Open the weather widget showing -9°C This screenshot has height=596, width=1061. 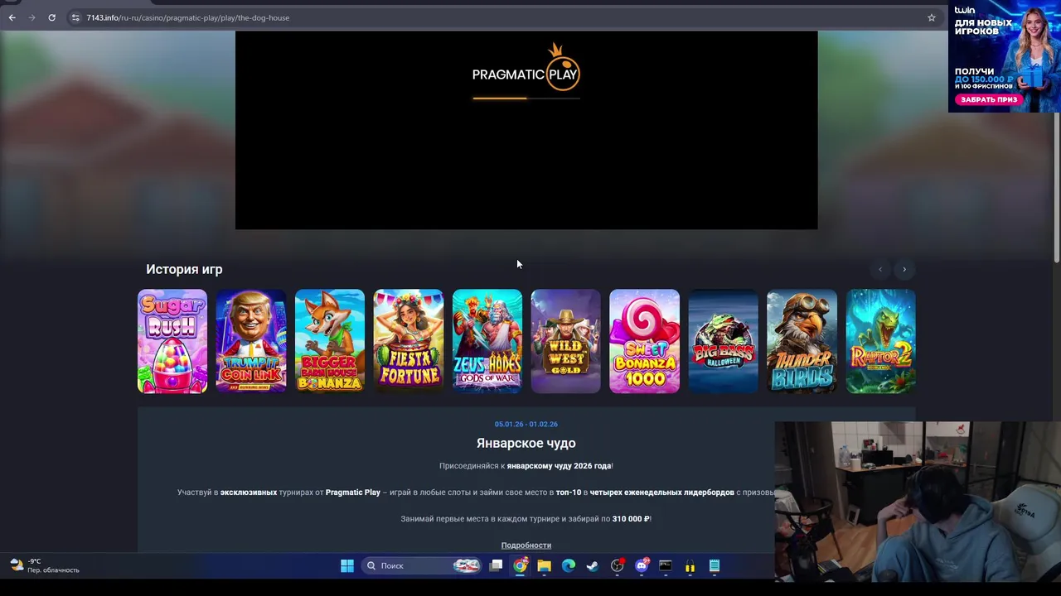pyautogui.click(x=46, y=565)
